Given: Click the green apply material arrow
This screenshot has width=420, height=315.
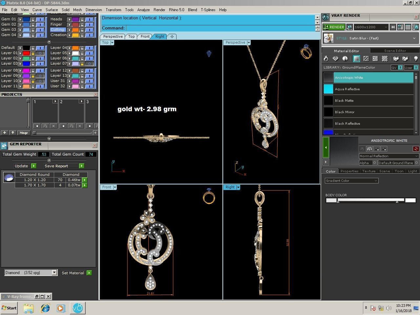Looking at the screenshot, I should 326,148.
